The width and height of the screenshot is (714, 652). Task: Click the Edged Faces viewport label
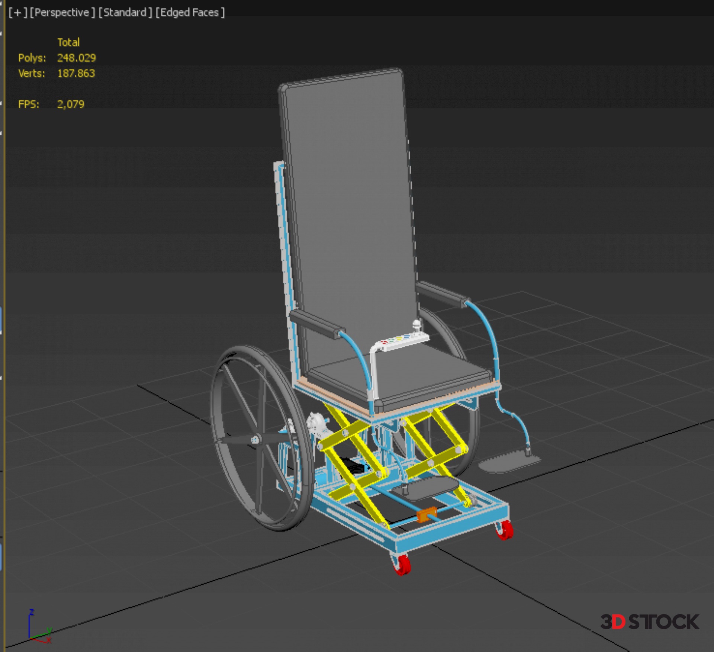coord(190,13)
